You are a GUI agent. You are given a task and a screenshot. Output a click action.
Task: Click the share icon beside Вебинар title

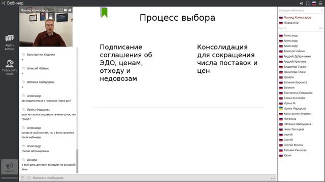tap(4, 3)
